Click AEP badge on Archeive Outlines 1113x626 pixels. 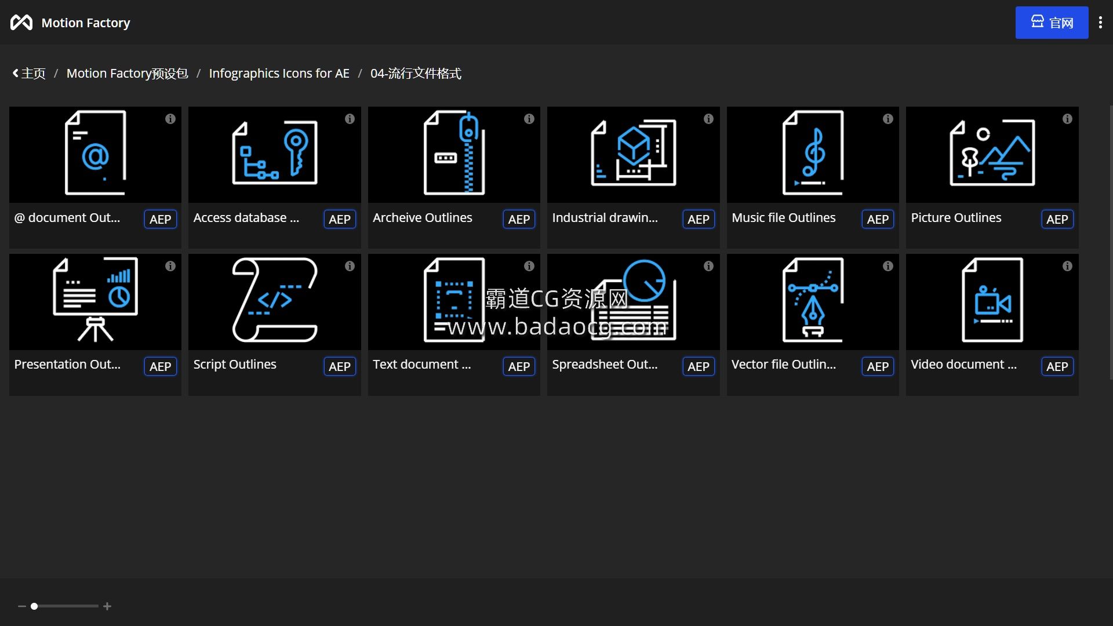click(519, 219)
